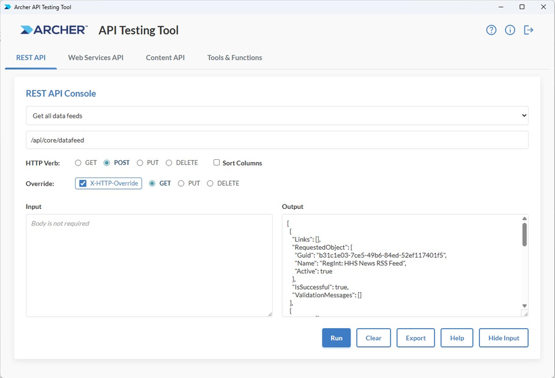This screenshot has width=555, height=378.
Task: Click the Clear button
Action: [x=373, y=338]
